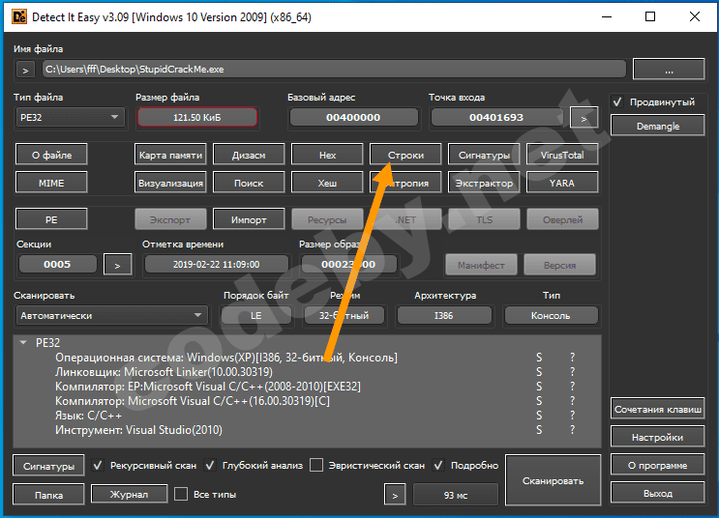Open the О файле info button

51,155
